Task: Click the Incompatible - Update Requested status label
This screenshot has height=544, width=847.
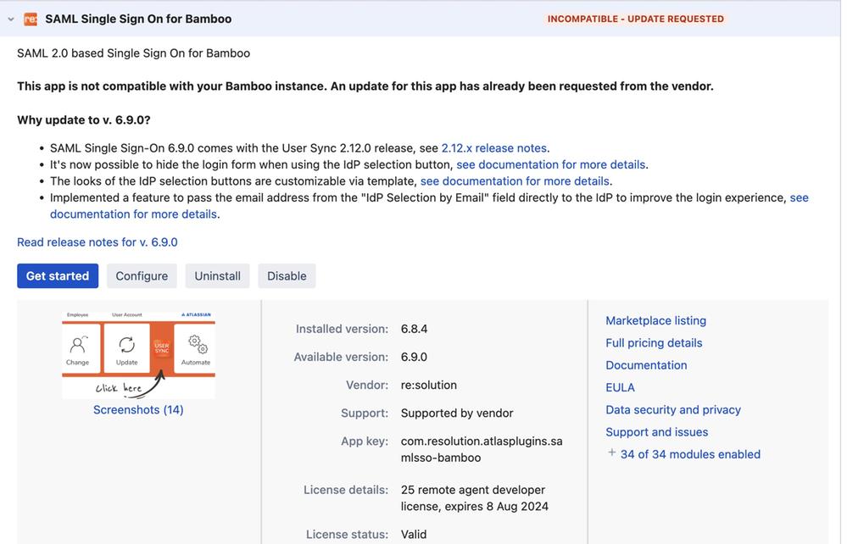Action: (635, 19)
